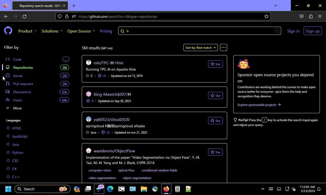
Task: Open Microsoft Edge from taskbar
Action: (110, 189)
